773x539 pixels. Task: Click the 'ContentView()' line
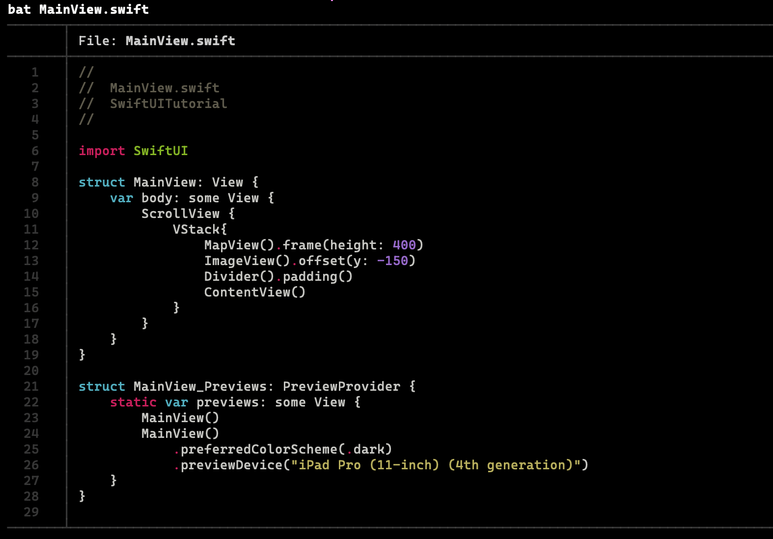pos(255,292)
